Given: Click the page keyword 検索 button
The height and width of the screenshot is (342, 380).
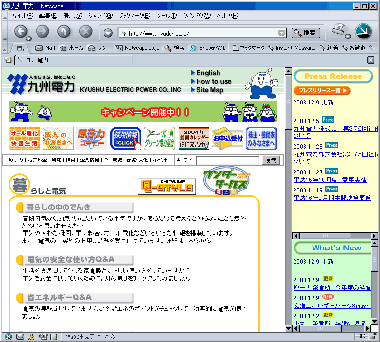Looking at the screenshot, I should point(271,160).
